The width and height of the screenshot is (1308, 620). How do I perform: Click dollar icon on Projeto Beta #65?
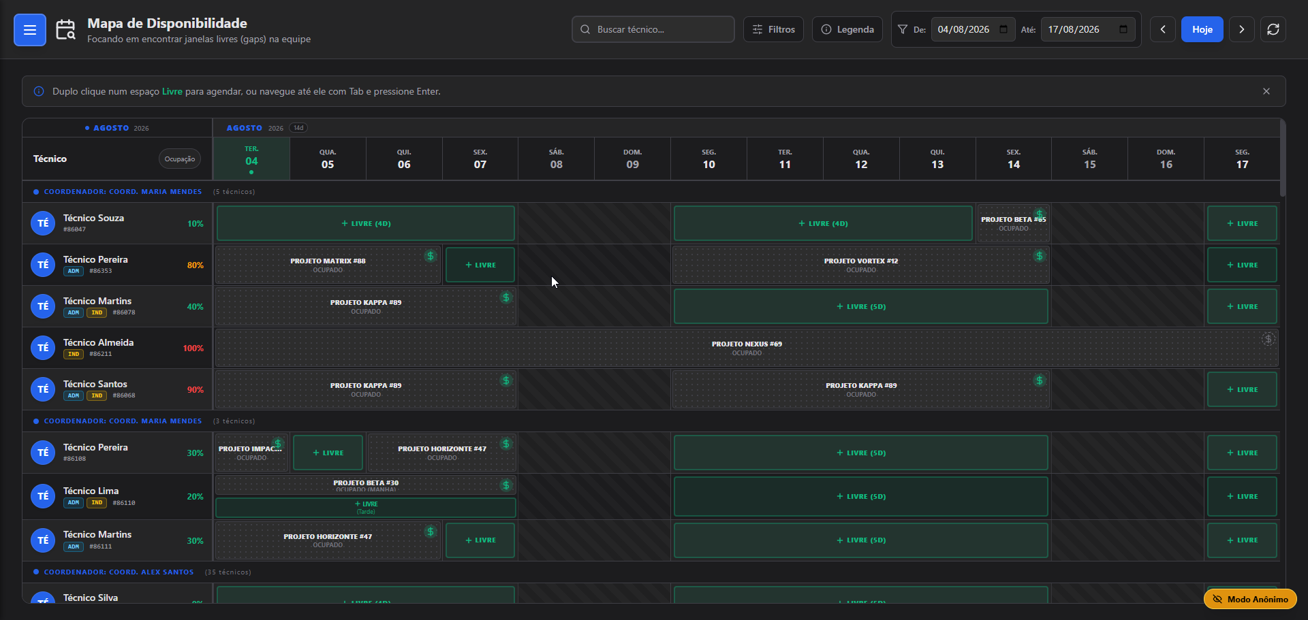click(1039, 214)
